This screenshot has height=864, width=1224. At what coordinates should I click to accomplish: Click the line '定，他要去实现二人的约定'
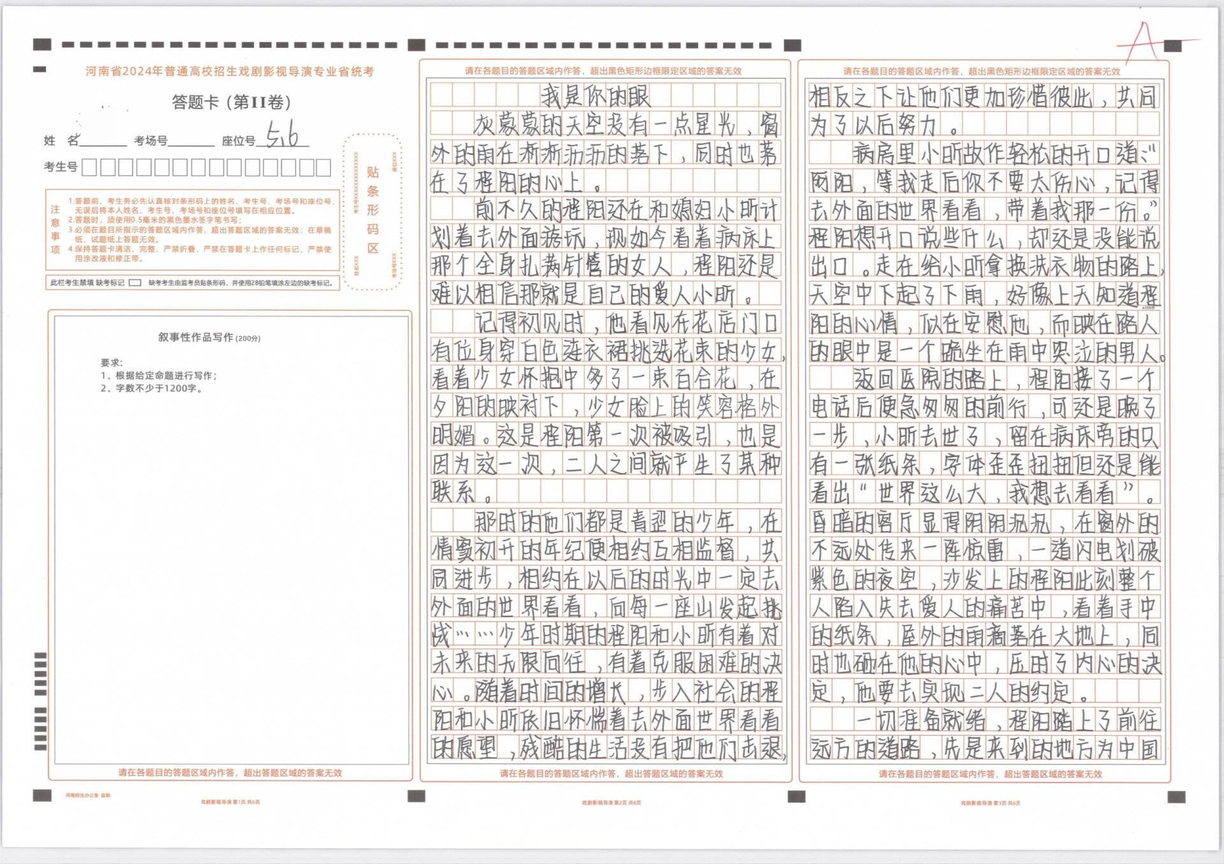coord(950,691)
